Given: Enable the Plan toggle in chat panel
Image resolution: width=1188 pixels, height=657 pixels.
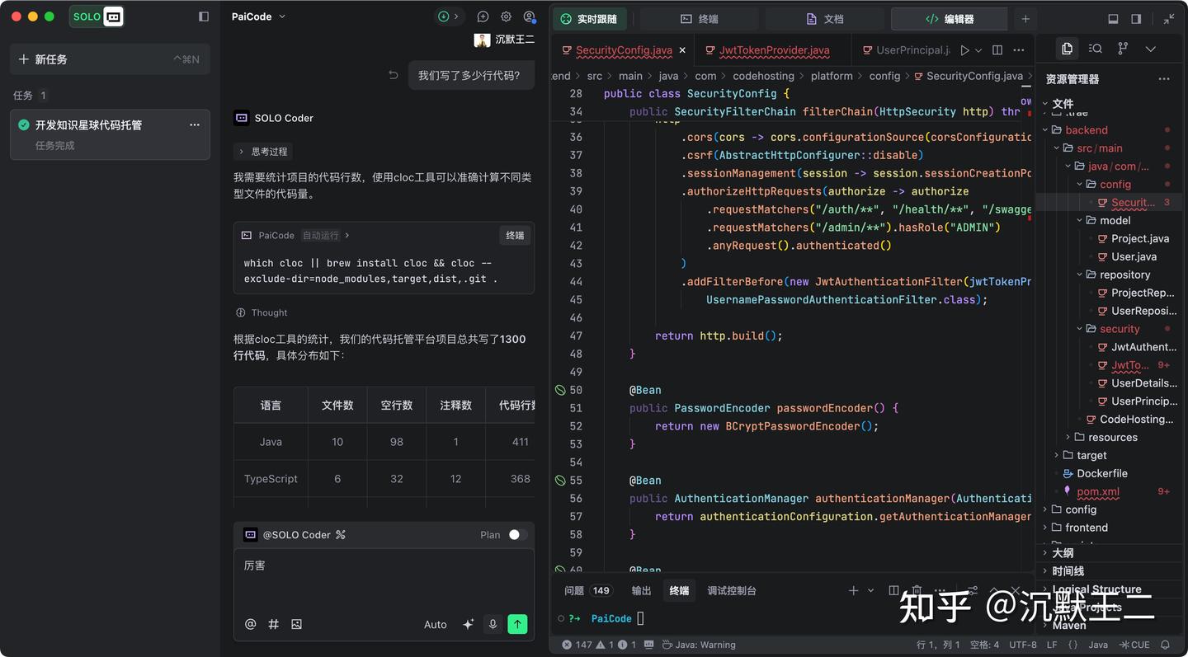Looking at the screenshot, I should click(517, 534).
